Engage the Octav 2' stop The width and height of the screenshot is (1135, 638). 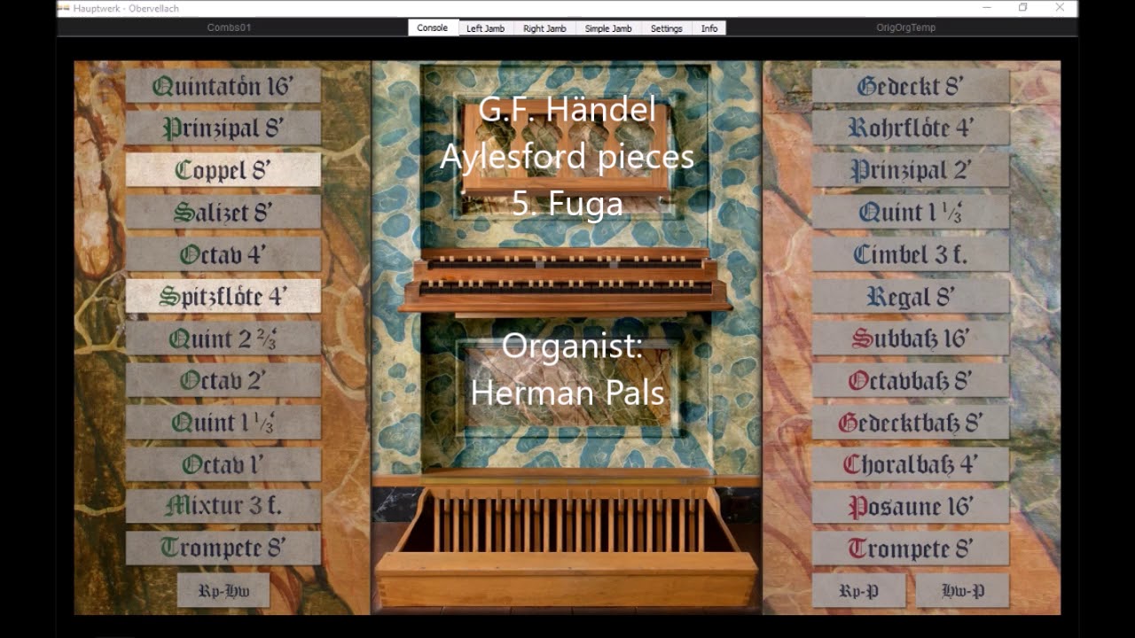click(x=223, y=380)
